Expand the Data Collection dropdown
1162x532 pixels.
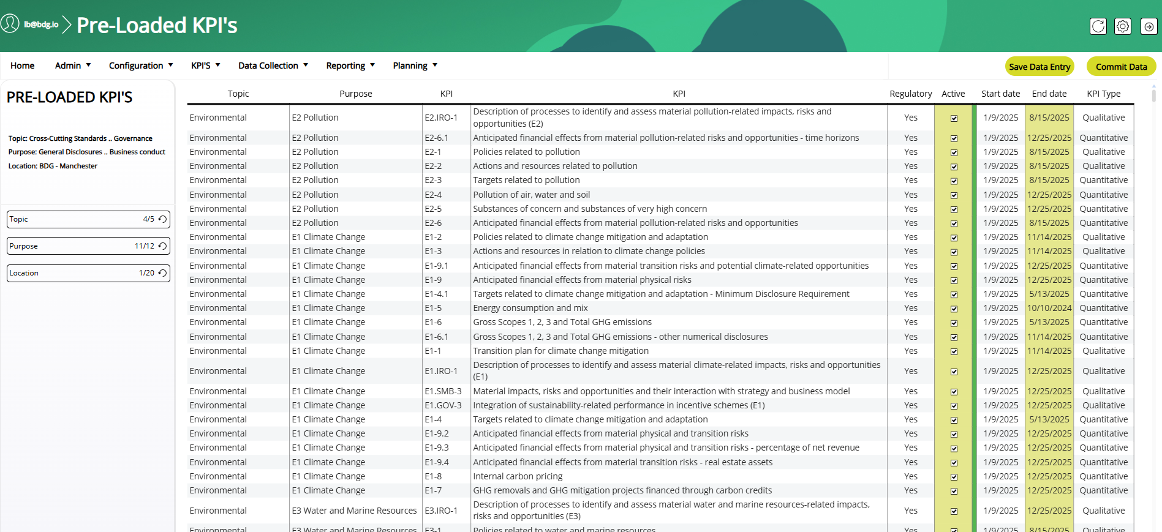tap(273, 66)
